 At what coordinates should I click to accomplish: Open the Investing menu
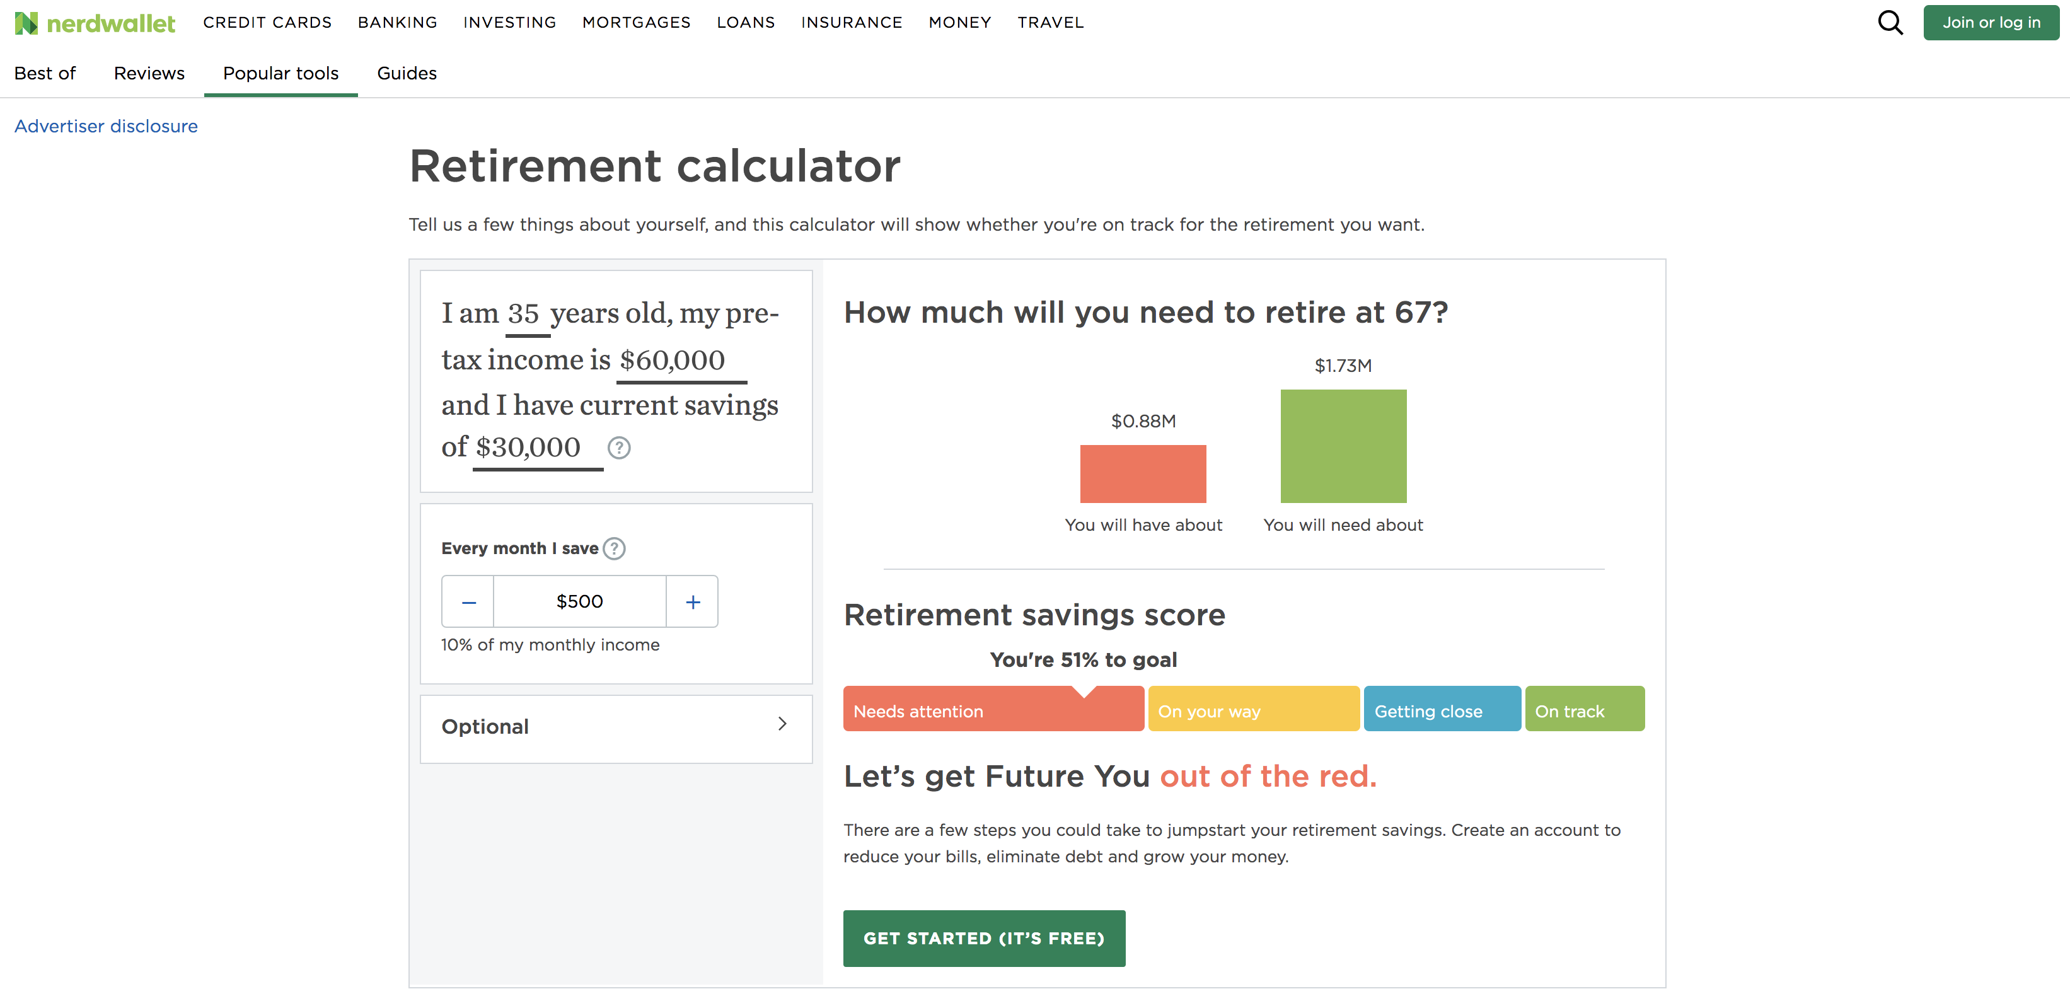pyautogui.click(x=509, y=23)
